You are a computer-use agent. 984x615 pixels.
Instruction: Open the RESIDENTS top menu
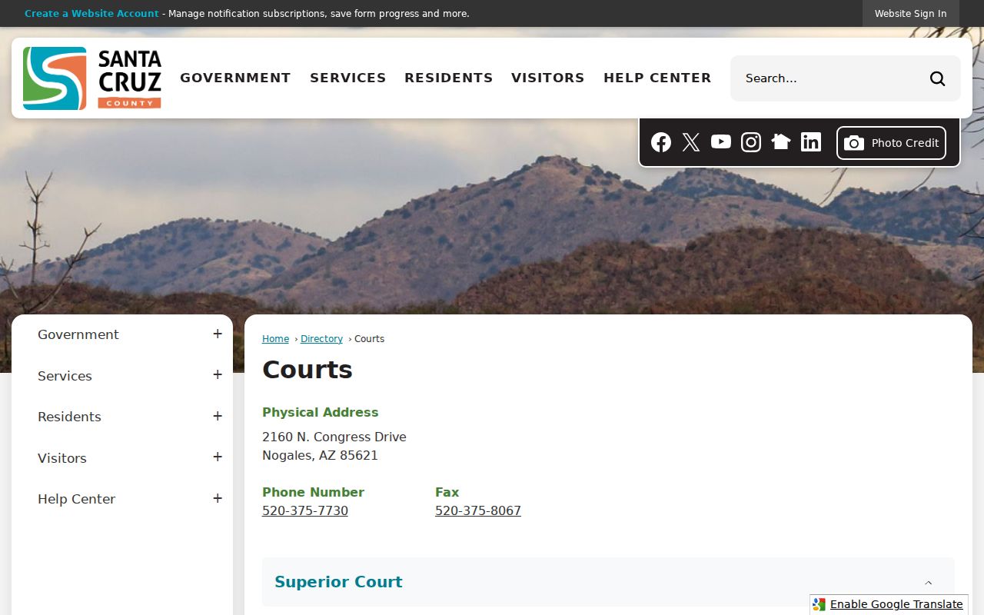449,78
